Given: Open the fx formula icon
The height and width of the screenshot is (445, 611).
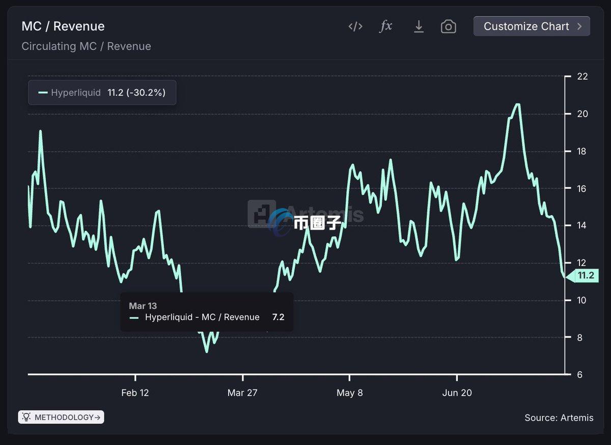Looking at the screenshot, I should coord(386,26).
